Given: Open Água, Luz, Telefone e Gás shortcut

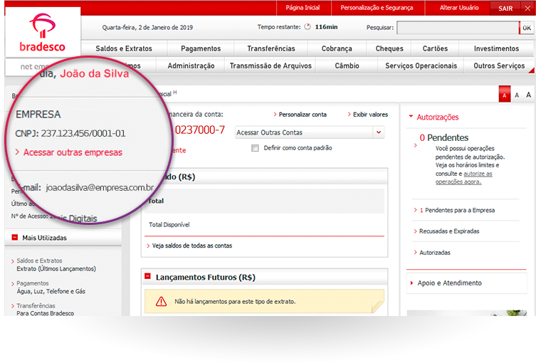Looking at the screenshot, I should click(51, 291).
